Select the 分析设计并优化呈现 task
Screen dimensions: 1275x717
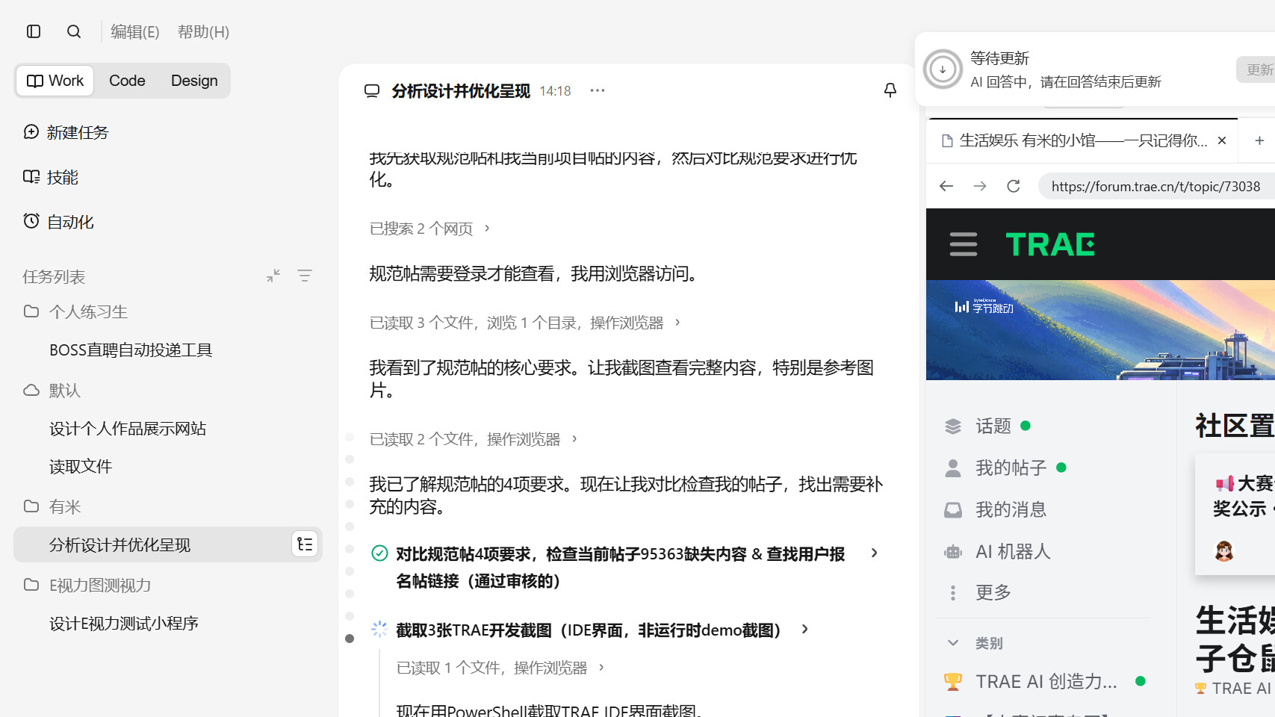[168, 544]
